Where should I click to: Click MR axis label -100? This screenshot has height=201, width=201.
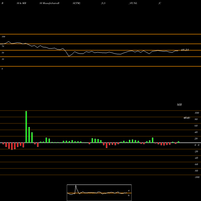(x=197, y=177)
